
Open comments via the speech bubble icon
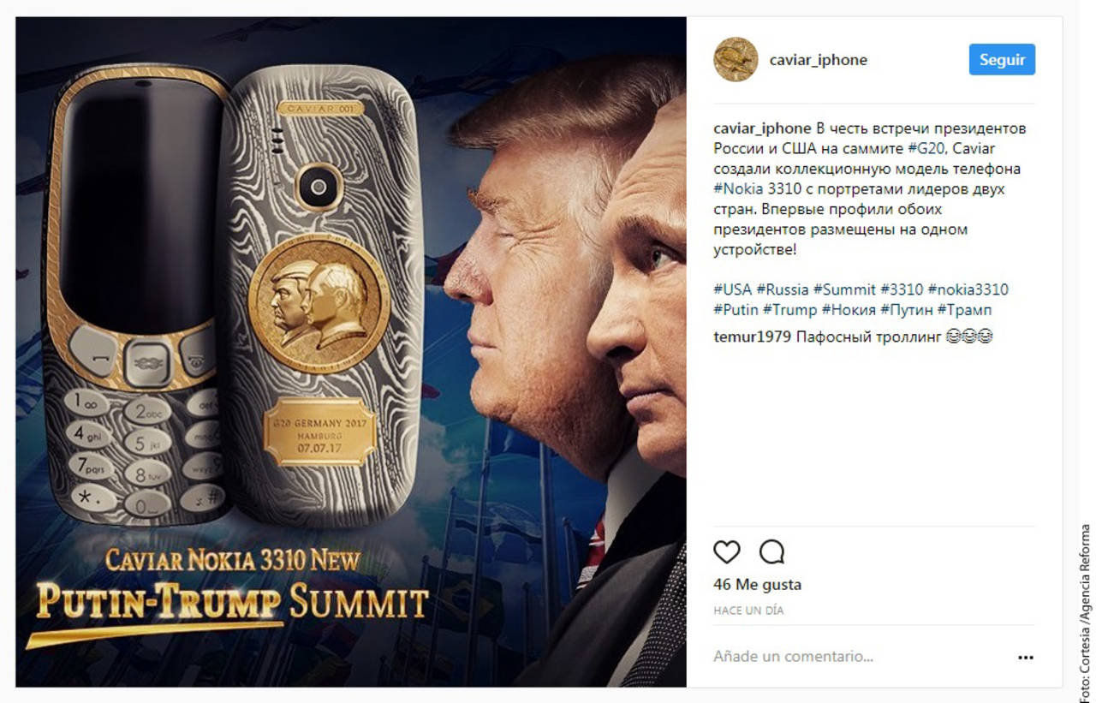771,552
